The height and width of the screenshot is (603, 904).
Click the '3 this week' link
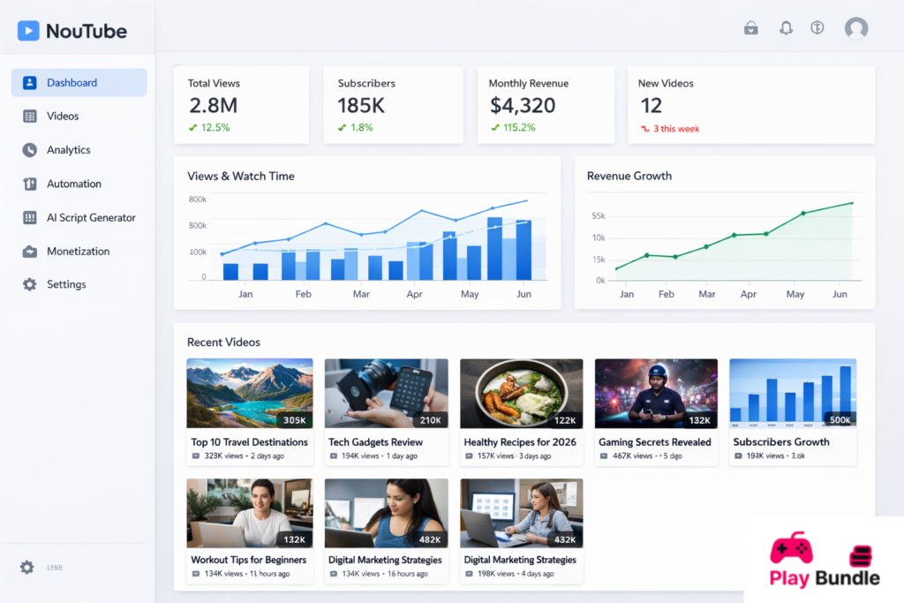[675, 129]
